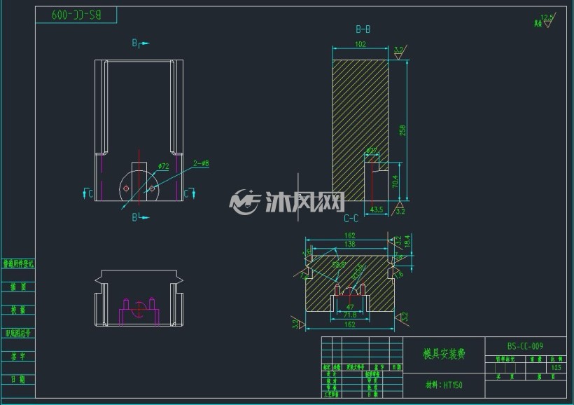Select the 102 width dimension
This screenshot has height=405, width=574.
360,44
